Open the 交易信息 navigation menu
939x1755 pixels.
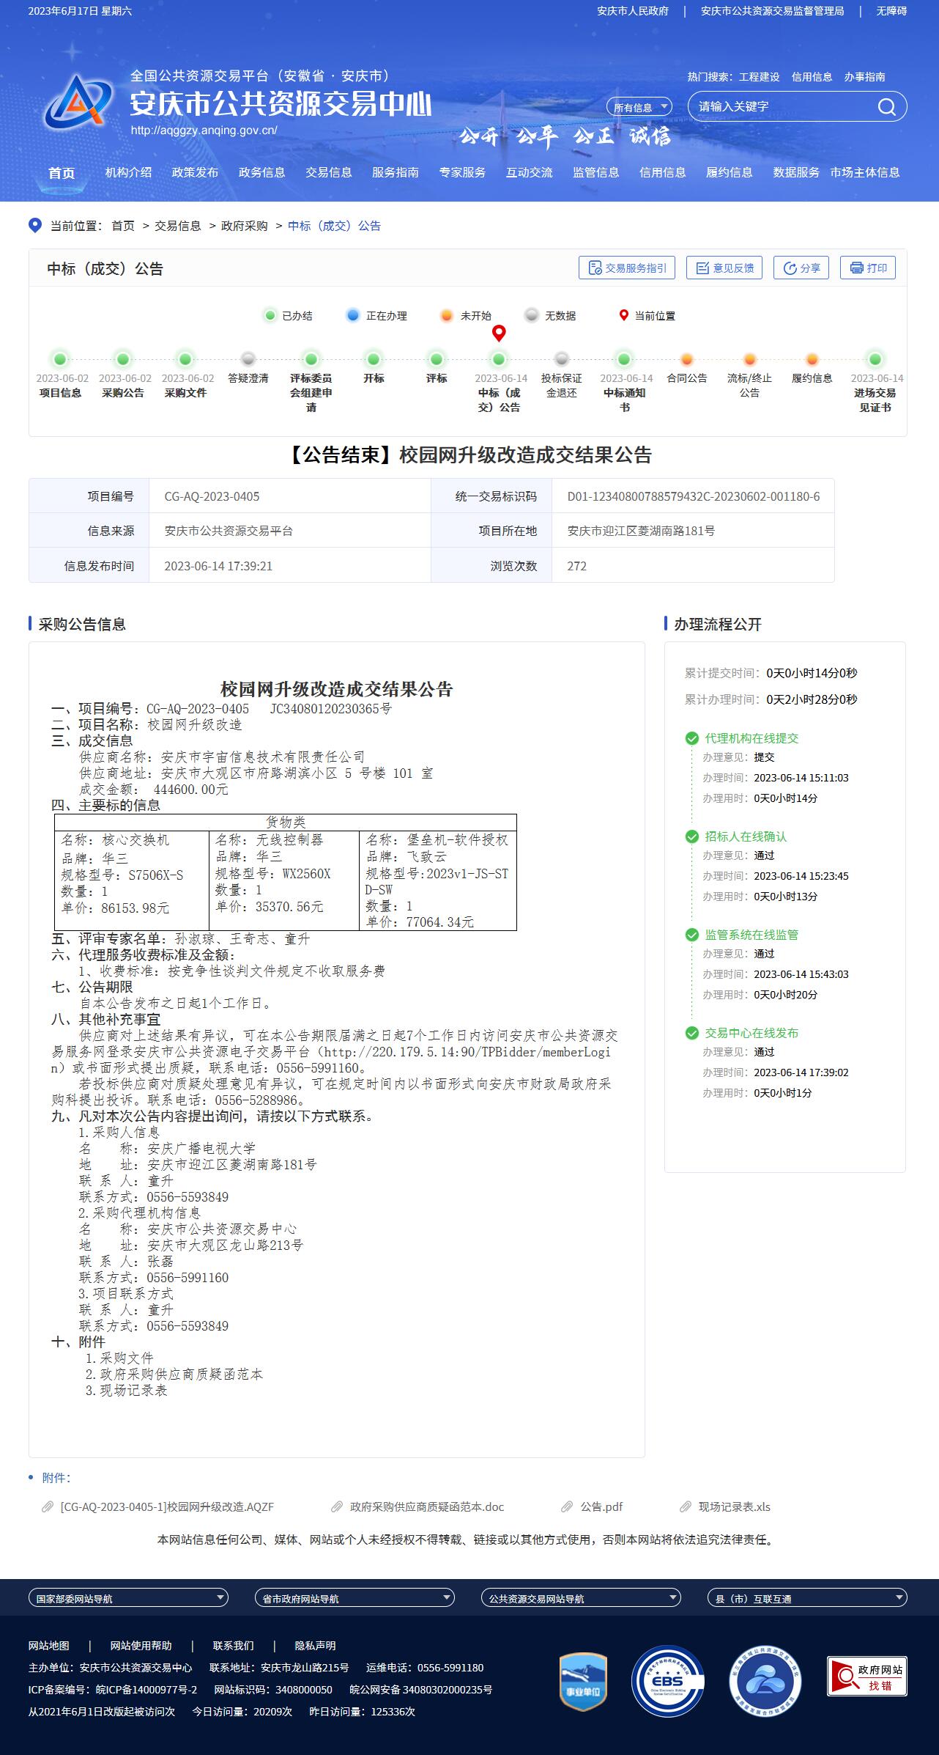point(328,172)
